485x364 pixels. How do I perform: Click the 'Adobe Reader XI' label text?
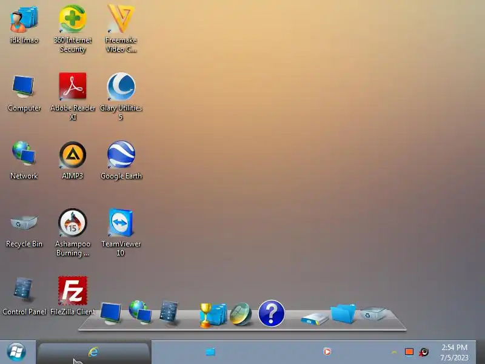click(73, 112)
